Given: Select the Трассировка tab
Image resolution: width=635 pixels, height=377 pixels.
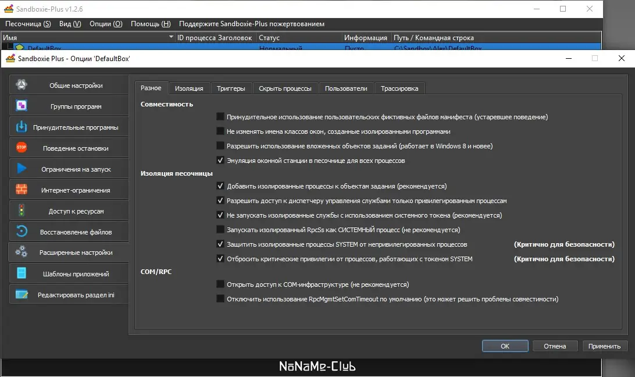Looking at the screenshot, I should click(399, 88).
